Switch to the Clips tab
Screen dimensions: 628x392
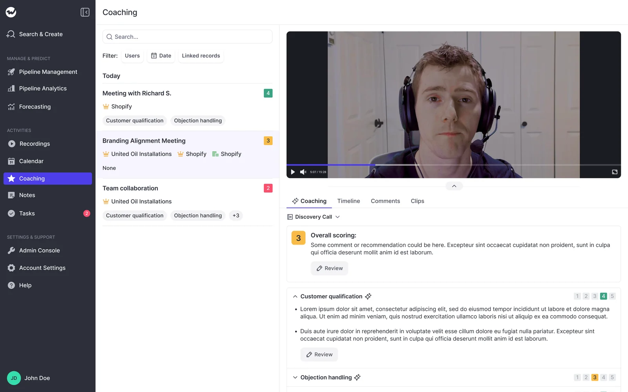click(x=418, y=201)
